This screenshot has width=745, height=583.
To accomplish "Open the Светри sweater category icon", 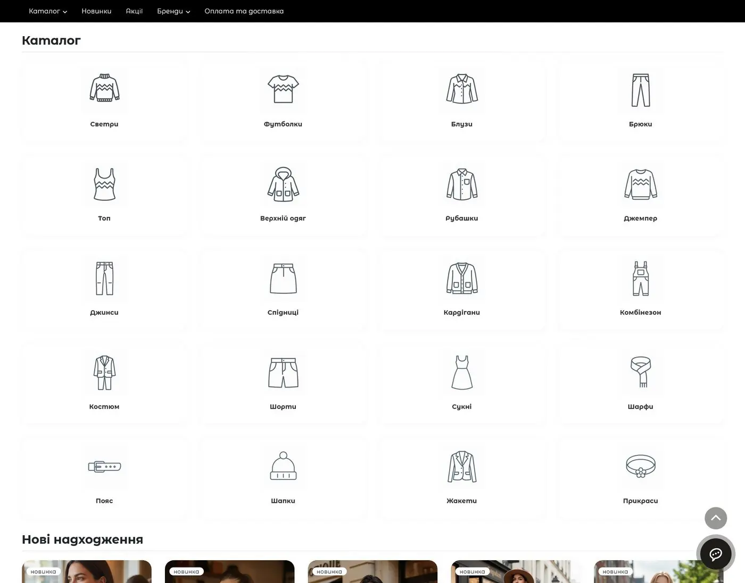I will click(104, 89).
